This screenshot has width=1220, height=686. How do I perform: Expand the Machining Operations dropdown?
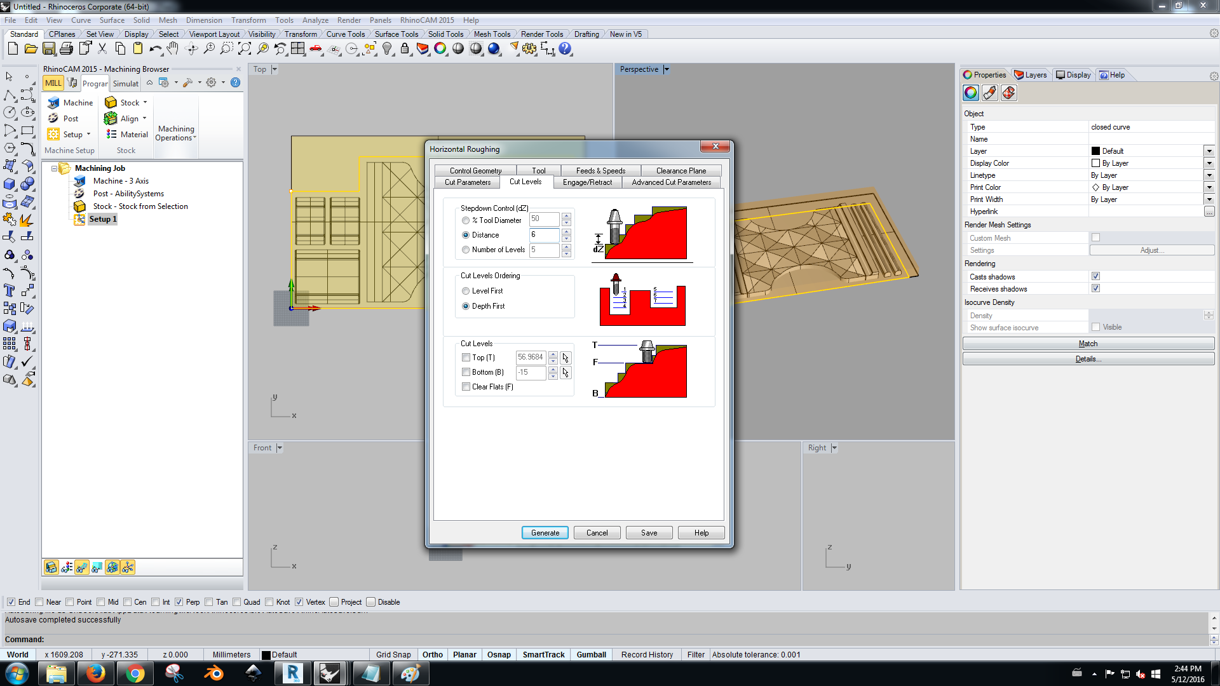(x=176, y=133)
